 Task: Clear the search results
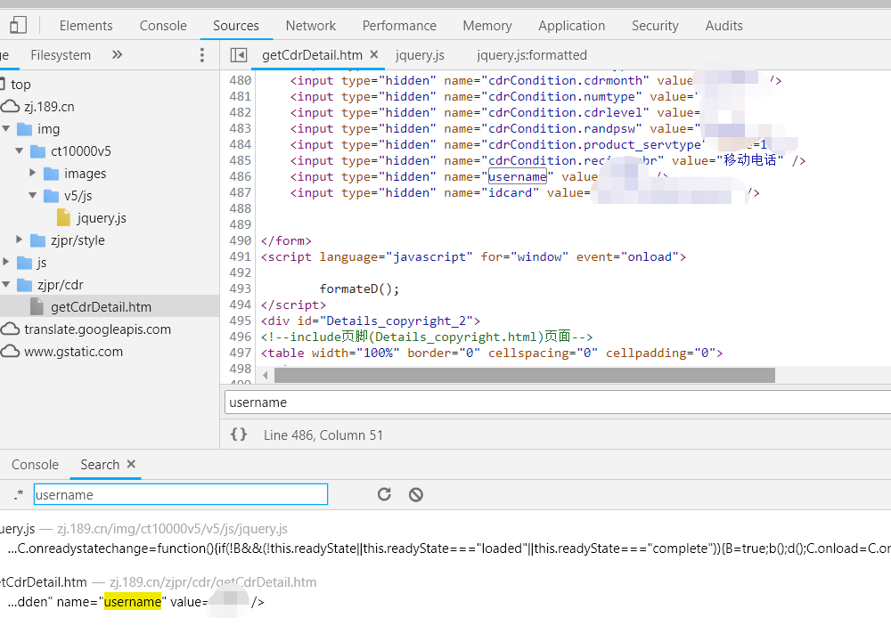pos(416,494)
